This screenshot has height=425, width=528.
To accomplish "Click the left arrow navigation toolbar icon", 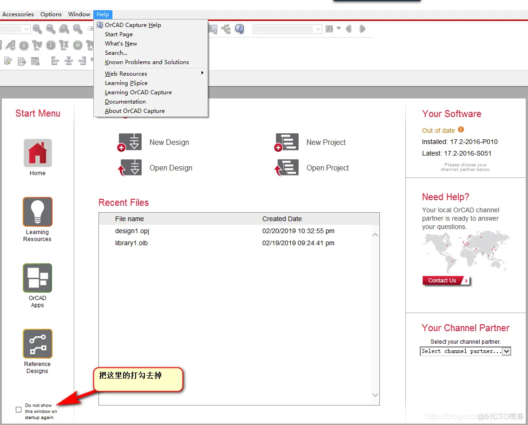I will coord(349,29).
